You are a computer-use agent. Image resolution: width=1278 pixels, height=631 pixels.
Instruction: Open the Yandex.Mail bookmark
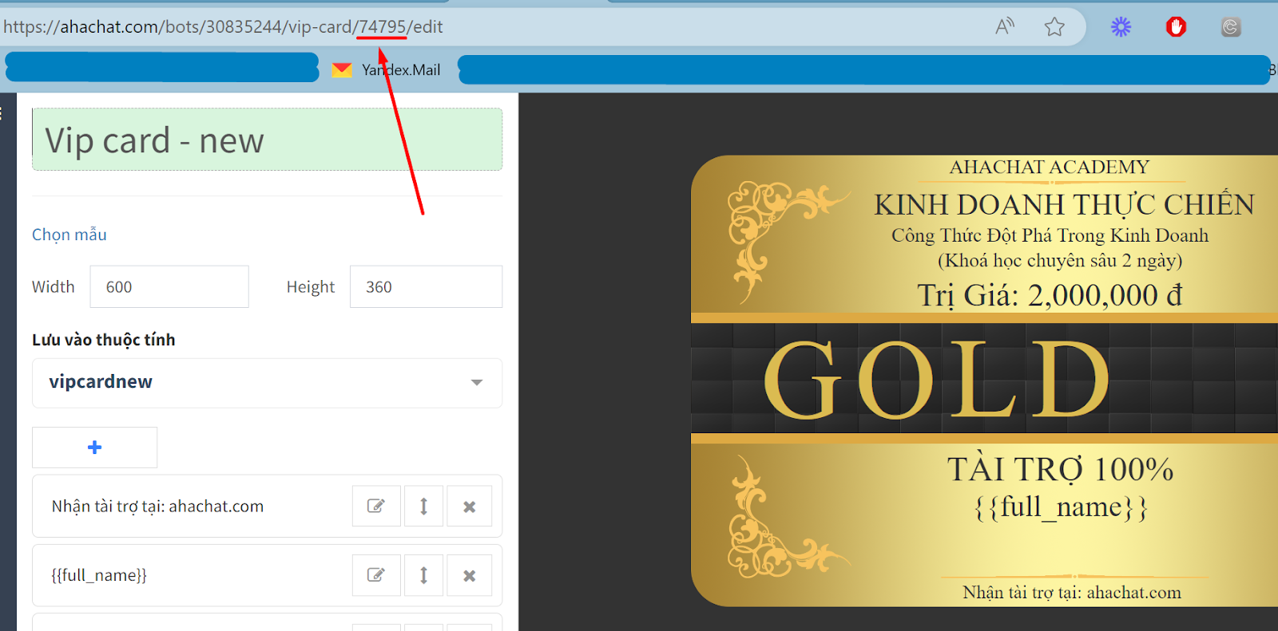click(387, 70)
